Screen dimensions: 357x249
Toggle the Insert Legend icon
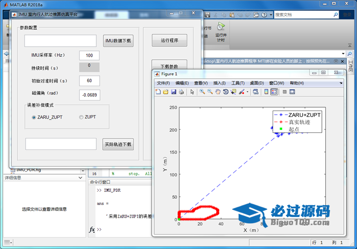[x=274, y=92]
